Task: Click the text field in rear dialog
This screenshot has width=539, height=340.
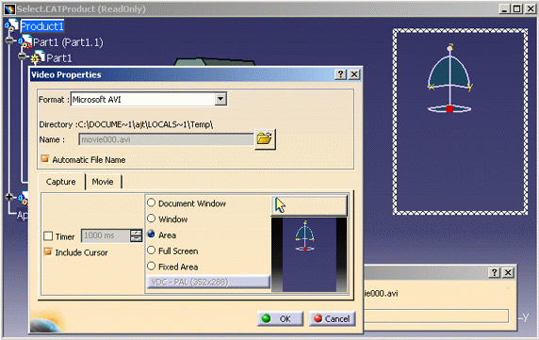Action: click(x=436, y=316)
